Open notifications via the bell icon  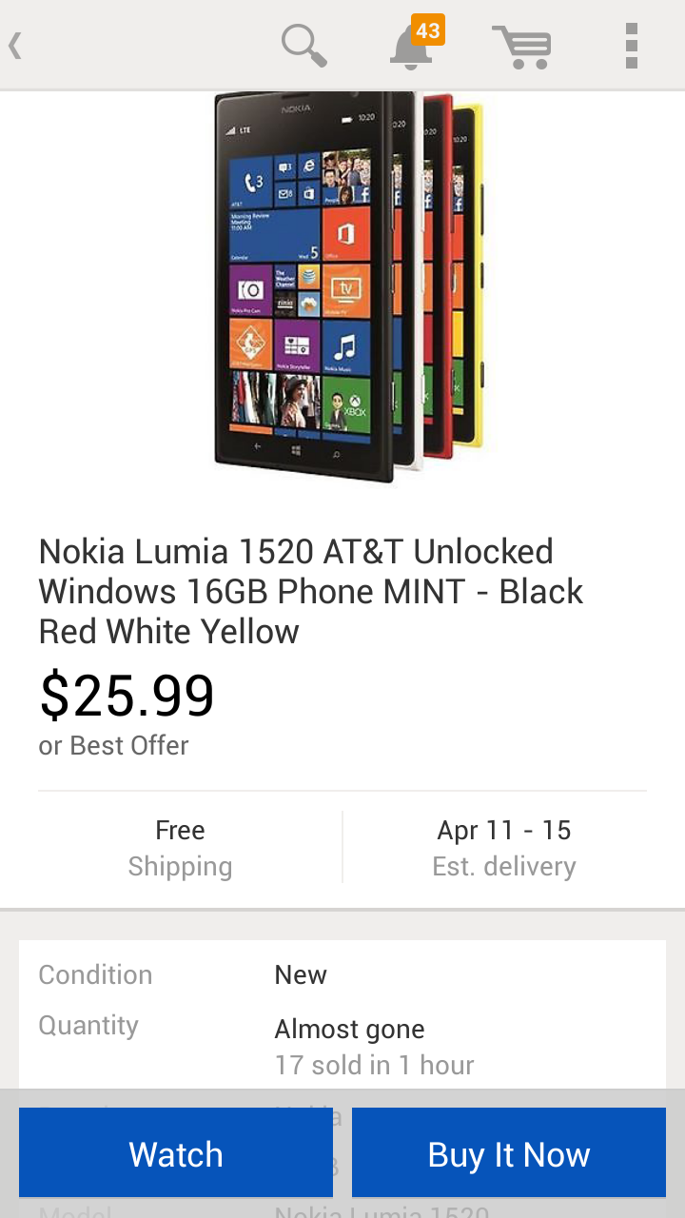coord(411,48)
